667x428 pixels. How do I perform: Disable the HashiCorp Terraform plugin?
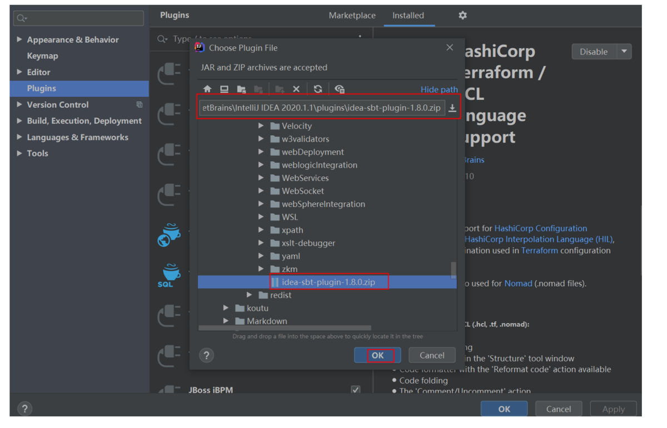(x=594, y=52)
